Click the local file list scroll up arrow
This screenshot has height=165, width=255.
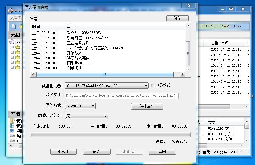(247, 121)
